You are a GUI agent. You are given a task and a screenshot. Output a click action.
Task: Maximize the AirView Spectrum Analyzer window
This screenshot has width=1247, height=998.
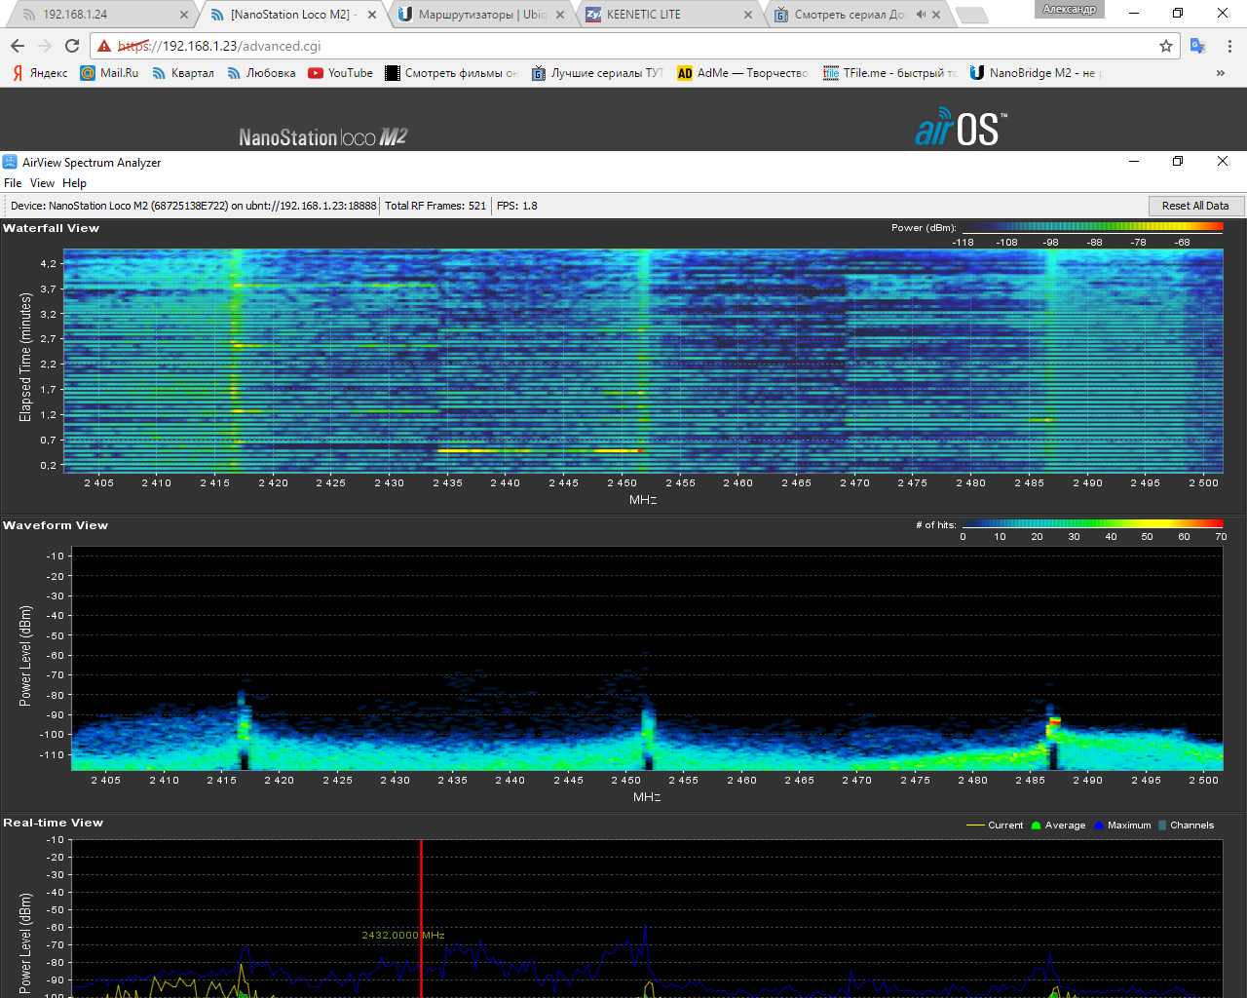(x=1178, y=162)
